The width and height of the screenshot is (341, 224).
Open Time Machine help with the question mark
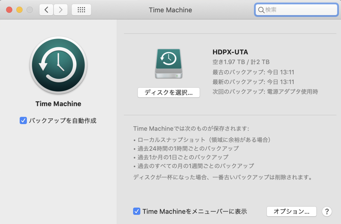pyautogui.click(x=327, y=212)
